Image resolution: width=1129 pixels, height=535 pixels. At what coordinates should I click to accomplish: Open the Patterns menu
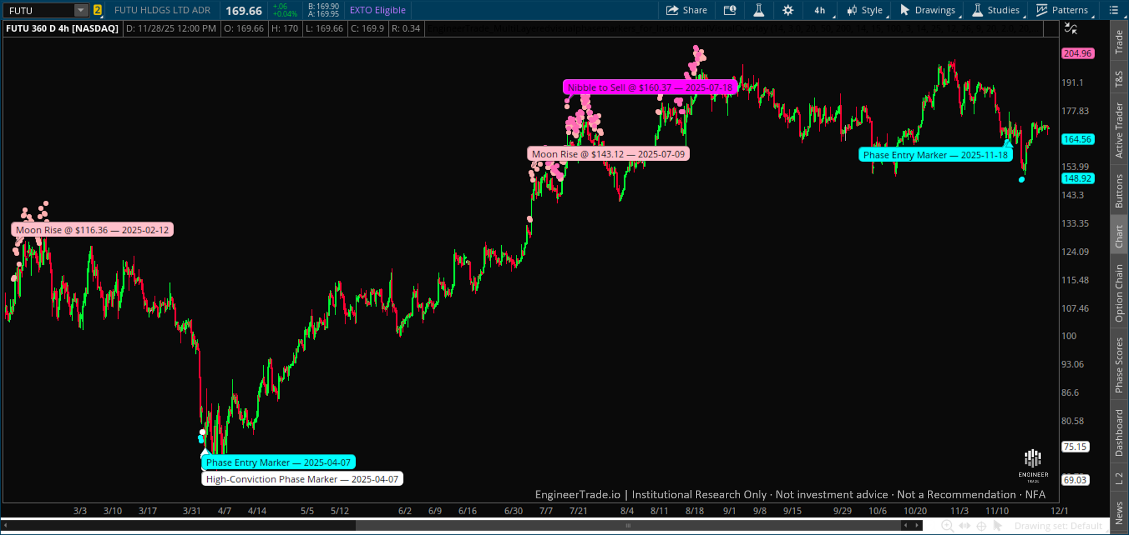(x=1062, y=10)
